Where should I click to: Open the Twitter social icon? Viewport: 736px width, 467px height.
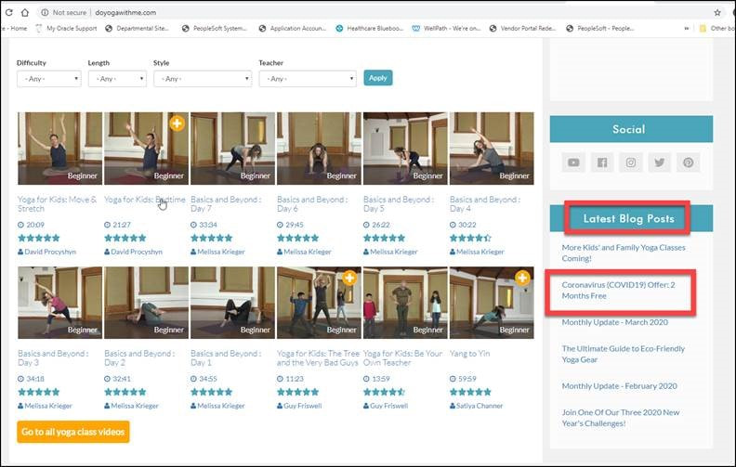point(660,162)
